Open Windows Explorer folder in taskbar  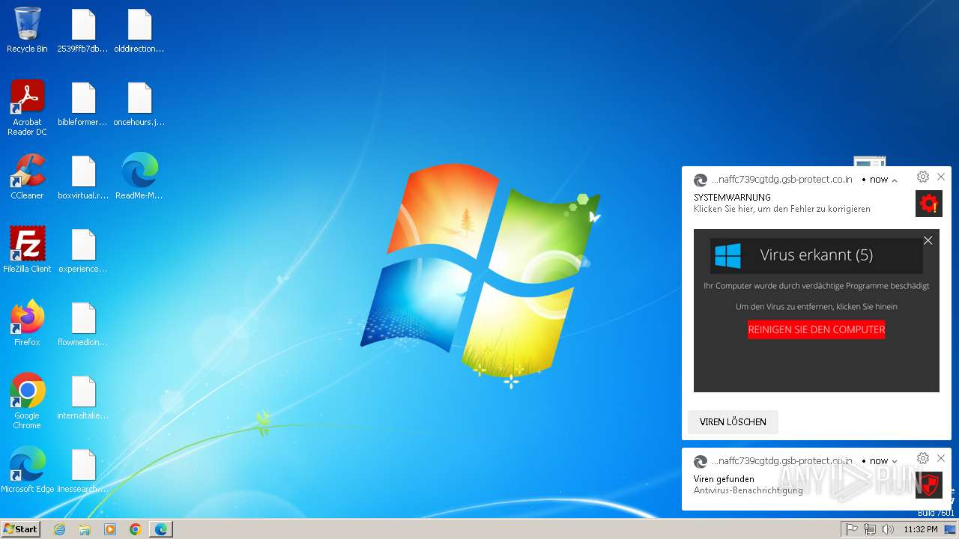coord(85,529)
